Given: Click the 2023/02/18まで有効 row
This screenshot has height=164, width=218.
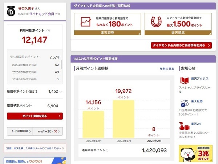Looking at the screenshot, I should pos(36,65).
